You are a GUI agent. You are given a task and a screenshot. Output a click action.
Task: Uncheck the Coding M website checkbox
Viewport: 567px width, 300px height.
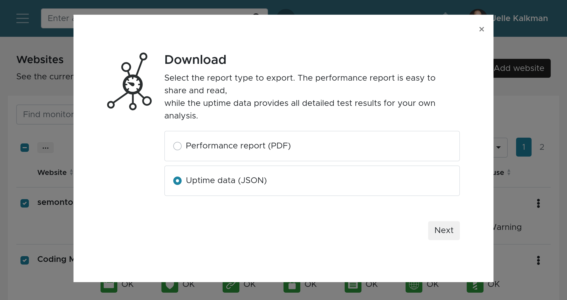tap(25, 260)
